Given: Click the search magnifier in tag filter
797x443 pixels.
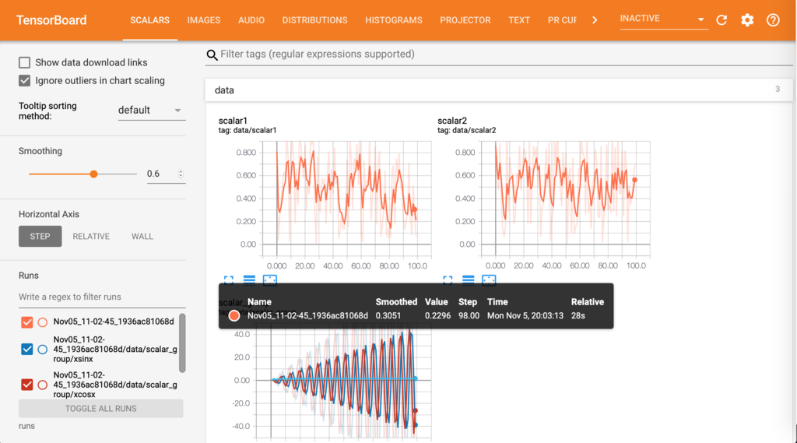Looking at the screenshot, I should point(212,54).
